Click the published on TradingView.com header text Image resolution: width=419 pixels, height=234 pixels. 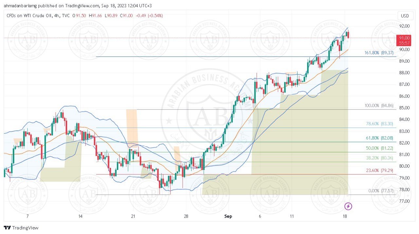click(x=69, y=6)
